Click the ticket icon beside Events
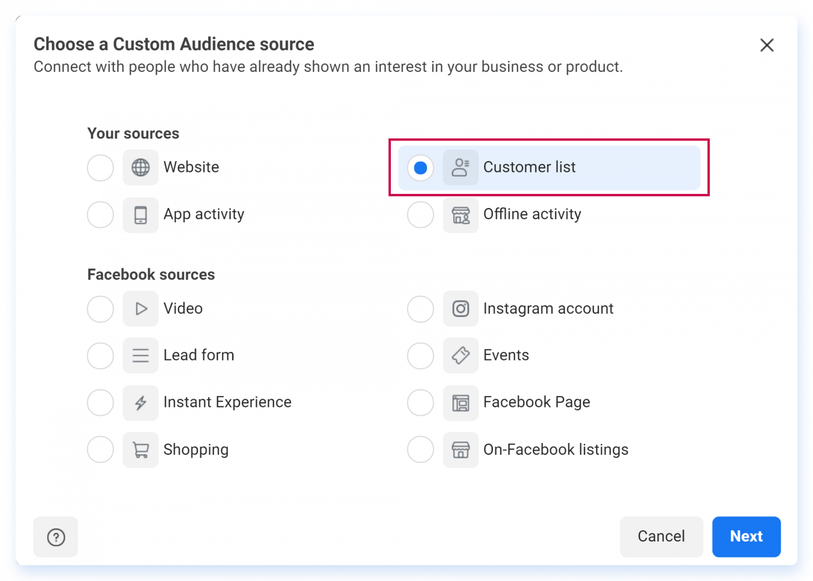This screenshot has height=581, width=813. 461,355
